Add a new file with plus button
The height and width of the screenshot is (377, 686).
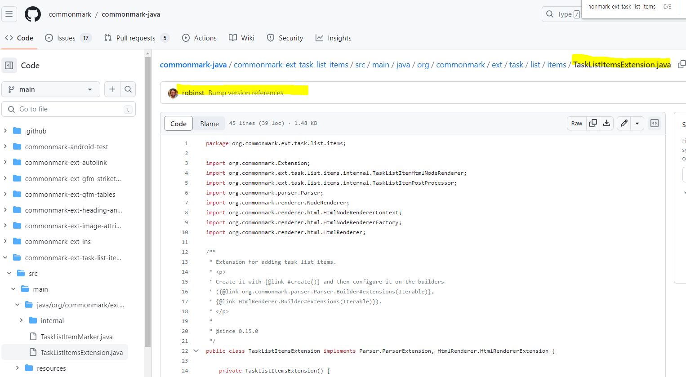112,89
